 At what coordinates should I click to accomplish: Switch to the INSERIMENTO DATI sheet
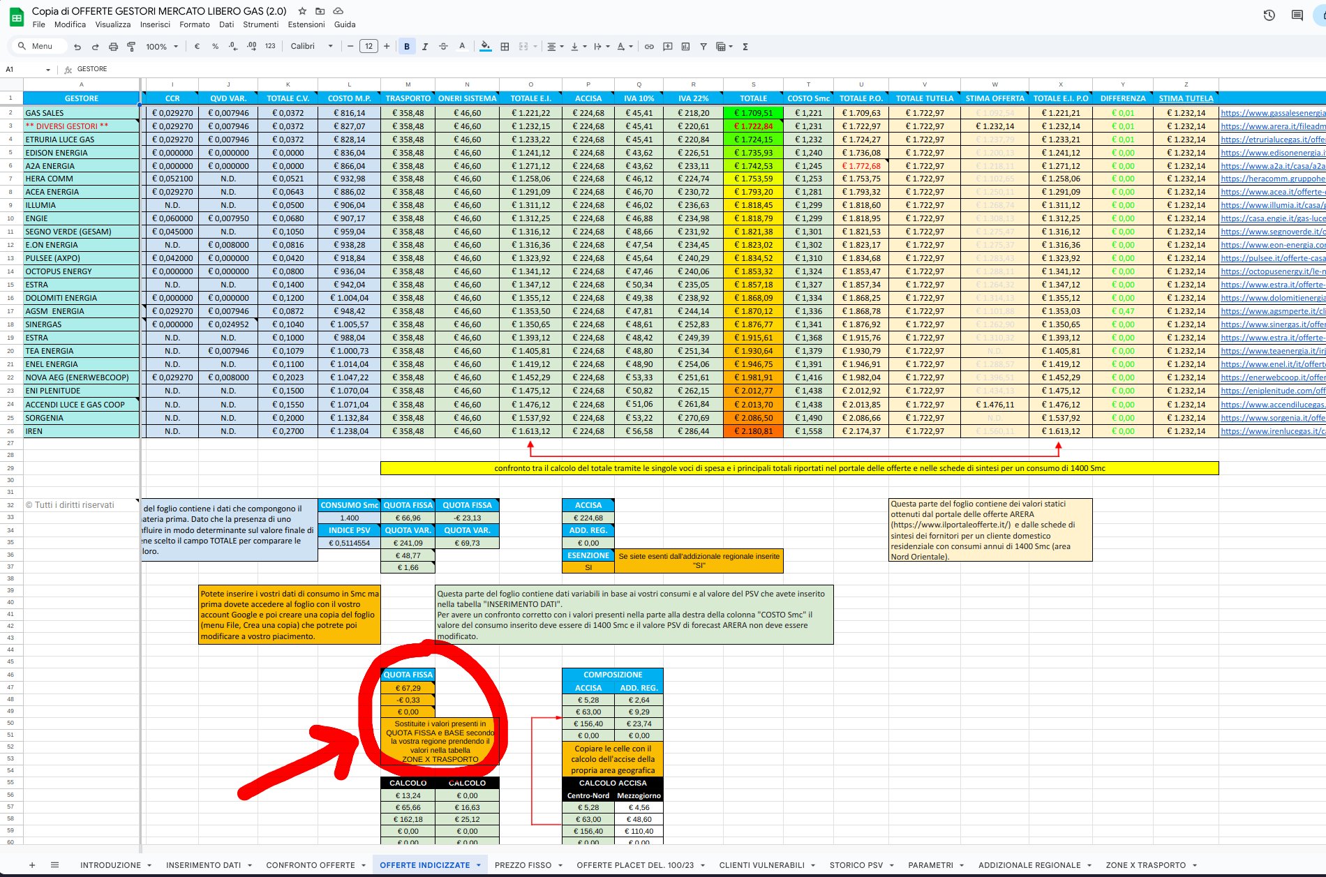point(203,865)
